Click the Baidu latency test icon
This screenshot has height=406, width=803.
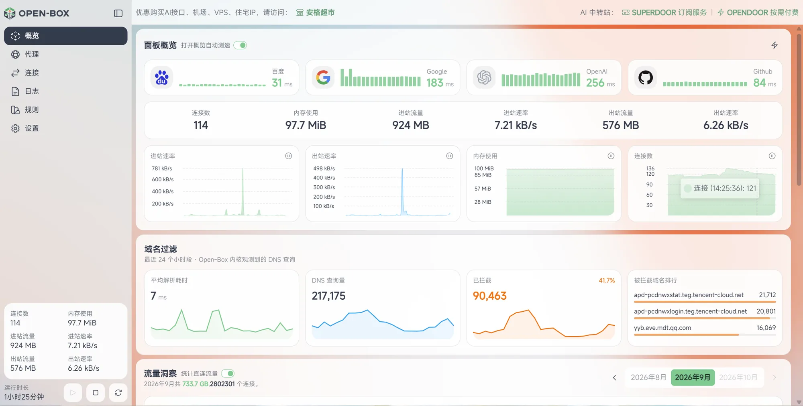[162, 77]
